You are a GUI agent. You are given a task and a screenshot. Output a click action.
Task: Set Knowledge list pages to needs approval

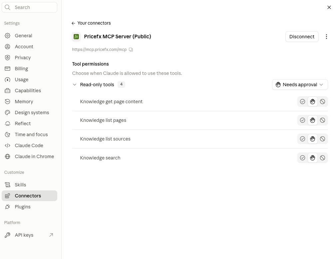click(312, 120)
